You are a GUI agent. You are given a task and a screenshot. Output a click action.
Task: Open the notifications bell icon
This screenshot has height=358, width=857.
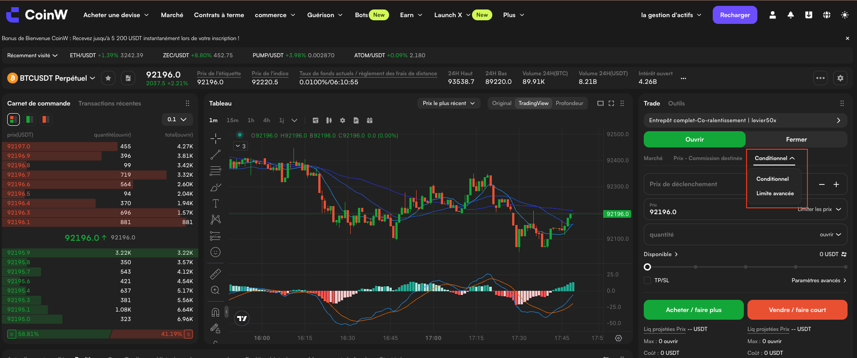tap(791, 15)
